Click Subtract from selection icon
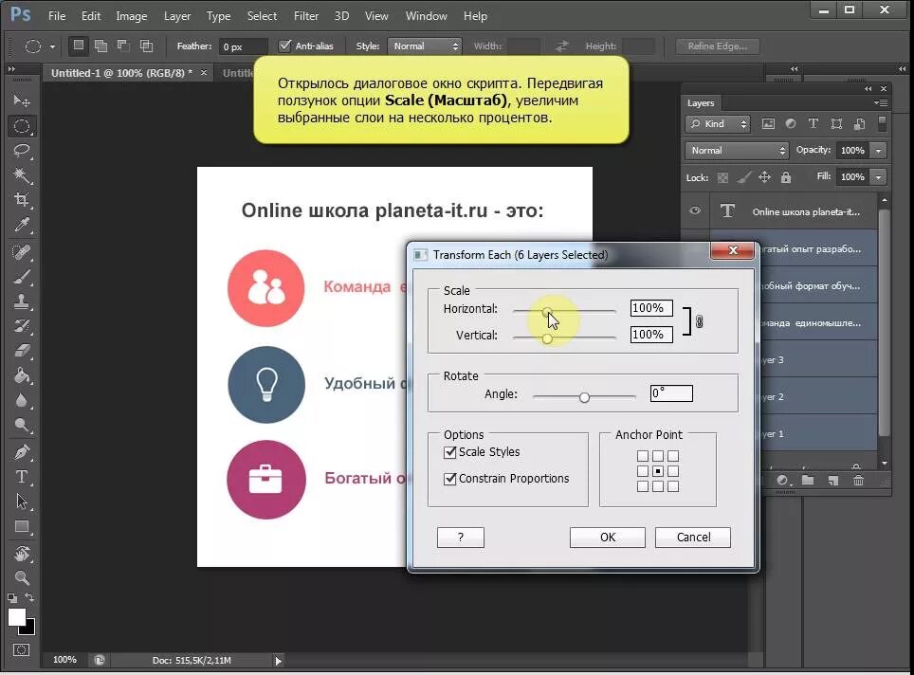 pyautogui.click(x=123, y=46)
